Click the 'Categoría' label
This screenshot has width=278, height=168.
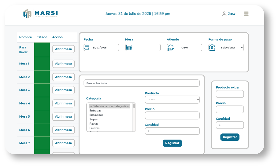click(x=94, y=98)
